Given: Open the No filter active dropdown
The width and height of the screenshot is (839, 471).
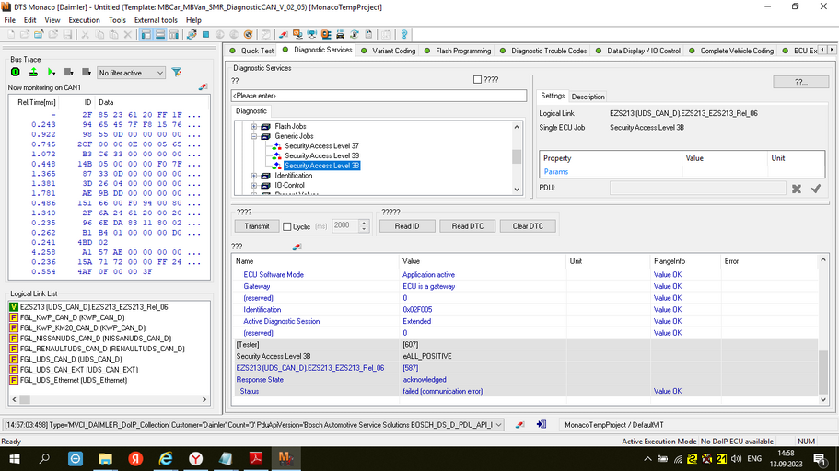Looking at the screenshot, I should coord(131,73).
